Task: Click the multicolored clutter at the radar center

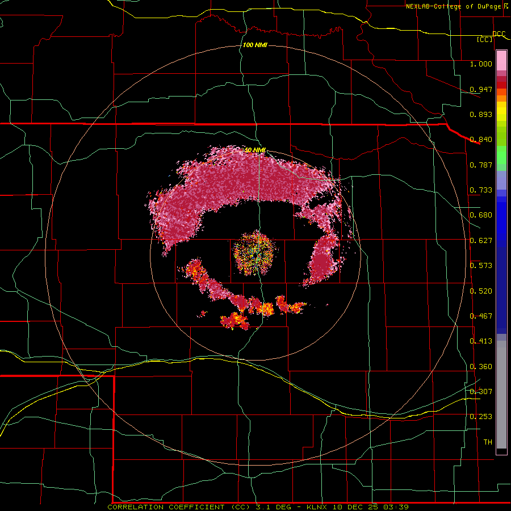Action: 256,253
